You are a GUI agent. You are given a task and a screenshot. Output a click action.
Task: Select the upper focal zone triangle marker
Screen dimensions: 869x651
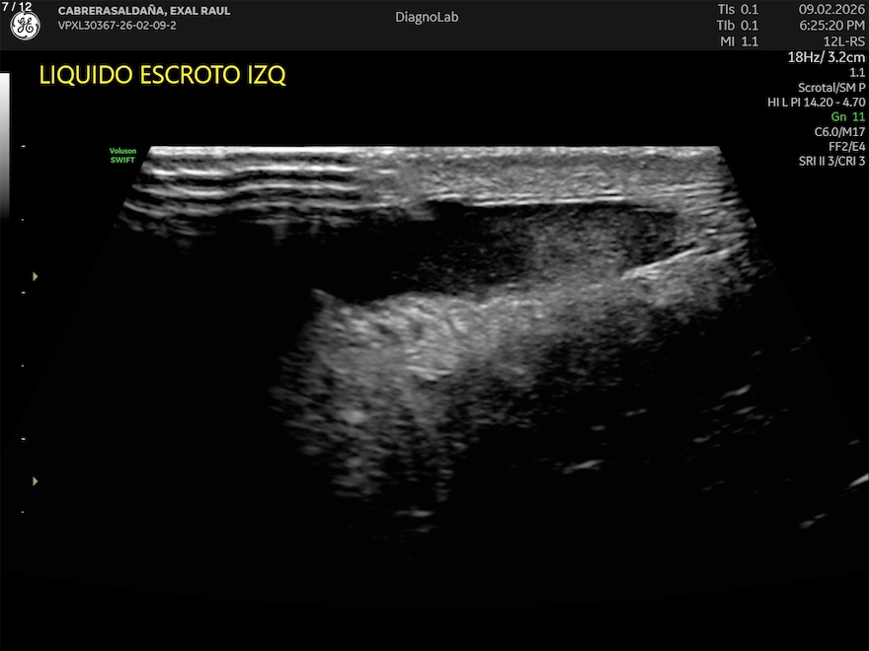pyautogui.click(x=36, y=277)
